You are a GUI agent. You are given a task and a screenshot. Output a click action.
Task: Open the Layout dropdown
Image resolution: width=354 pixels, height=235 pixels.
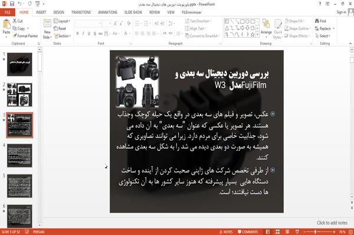pos(62,21)
